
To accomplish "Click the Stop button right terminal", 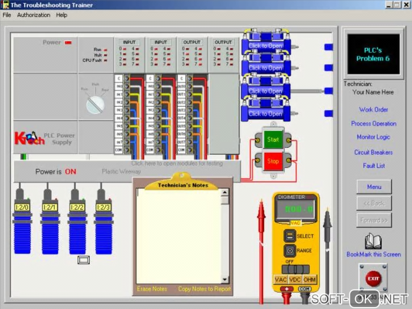I will point(288,160).
